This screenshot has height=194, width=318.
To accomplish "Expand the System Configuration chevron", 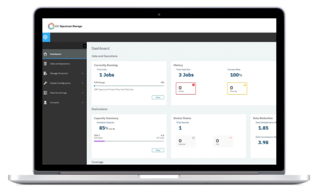I will [82, 83].
